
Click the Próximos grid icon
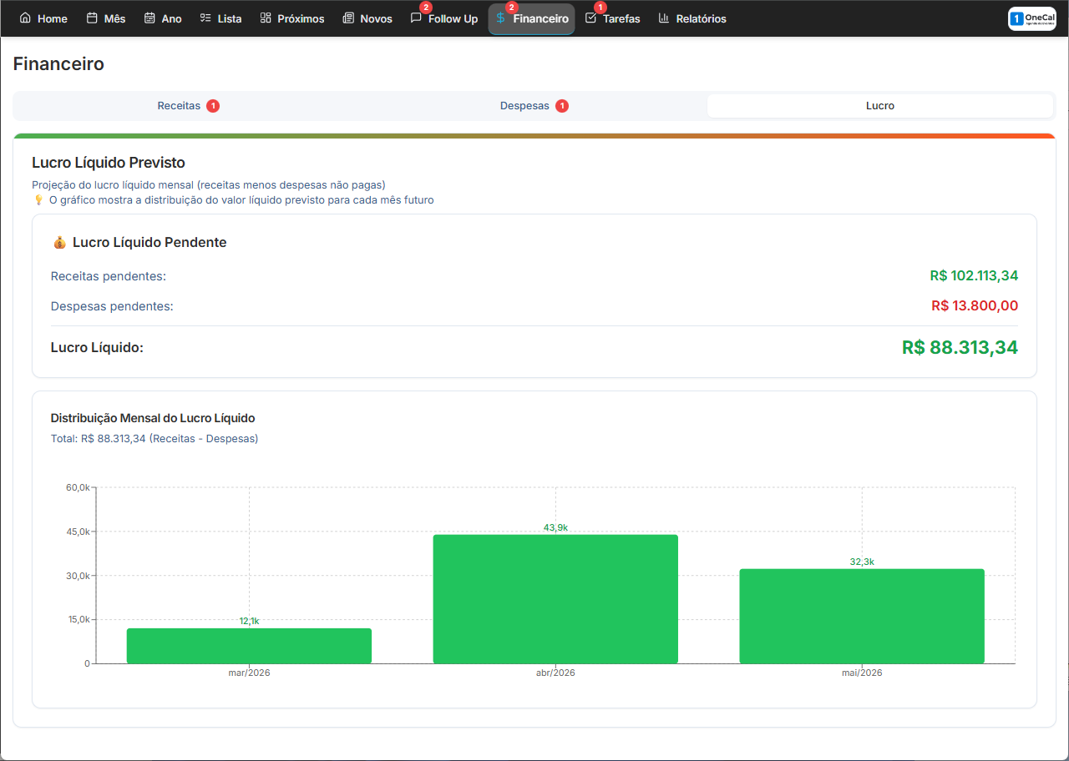[266, 18]
